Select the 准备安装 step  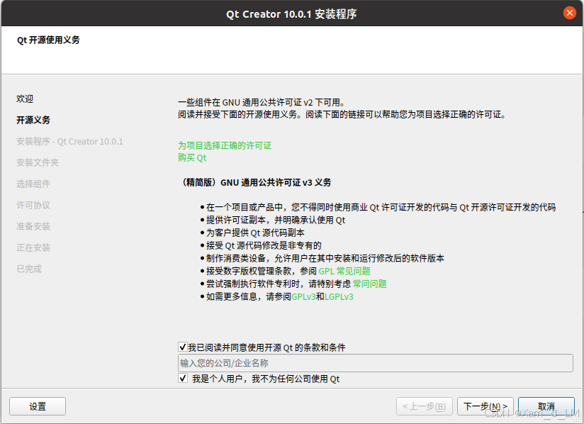pos(33,226)
